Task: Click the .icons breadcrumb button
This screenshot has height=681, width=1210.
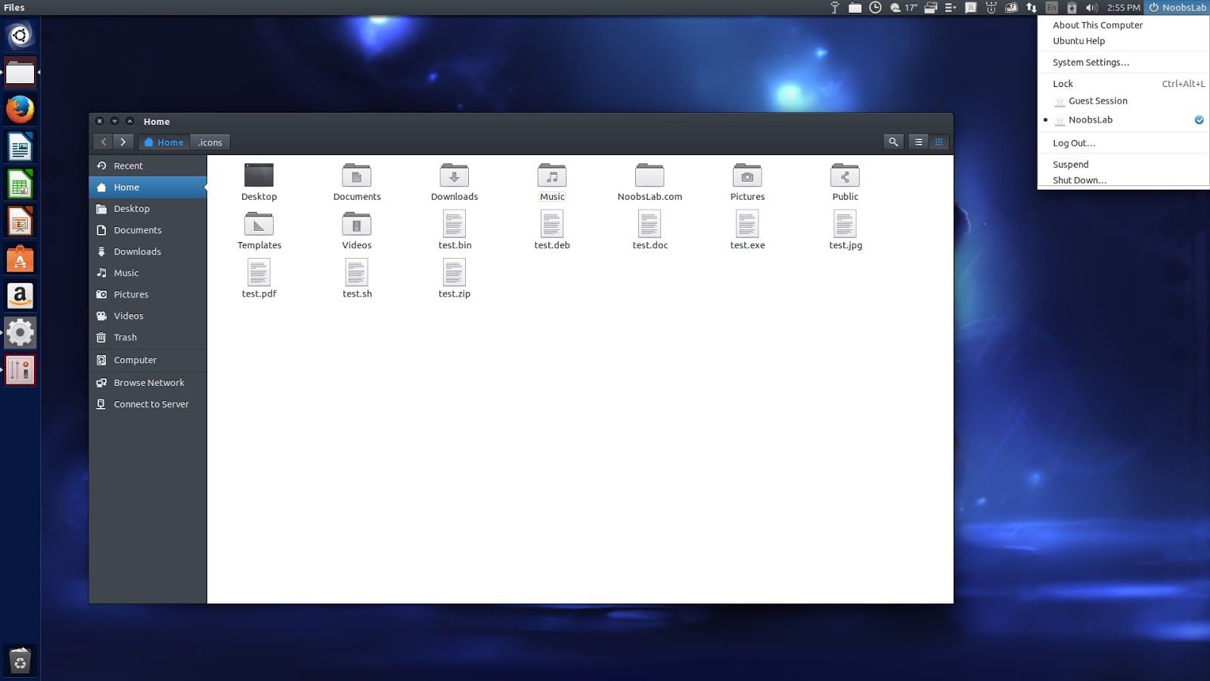Action: pyautogui.click(x=209, y=141)
